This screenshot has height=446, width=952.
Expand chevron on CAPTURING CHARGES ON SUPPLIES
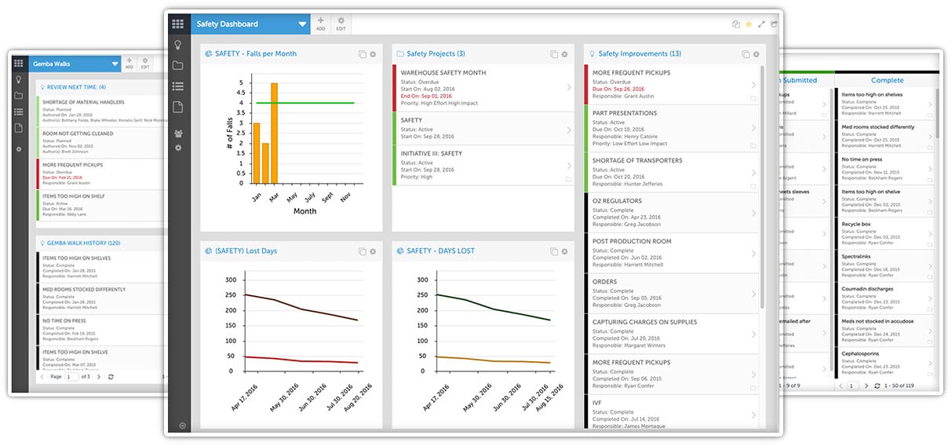[x=753, y=334]
